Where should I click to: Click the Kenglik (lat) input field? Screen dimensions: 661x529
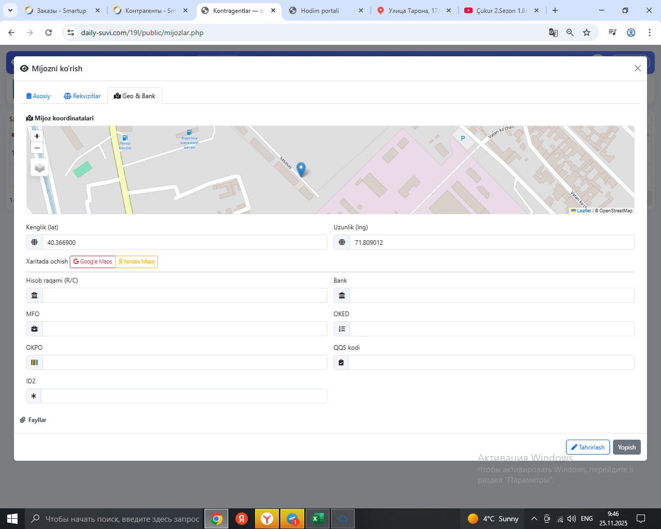184,242
